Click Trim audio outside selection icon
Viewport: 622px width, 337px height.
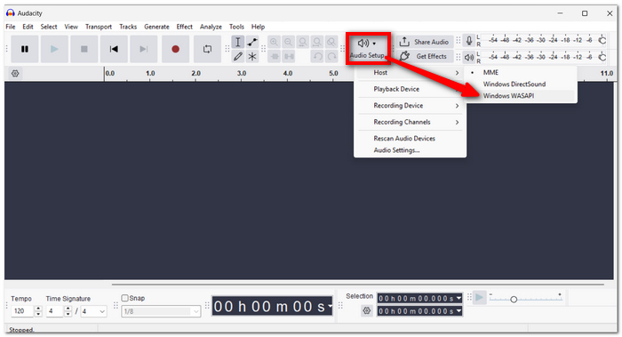pos(274,56)
